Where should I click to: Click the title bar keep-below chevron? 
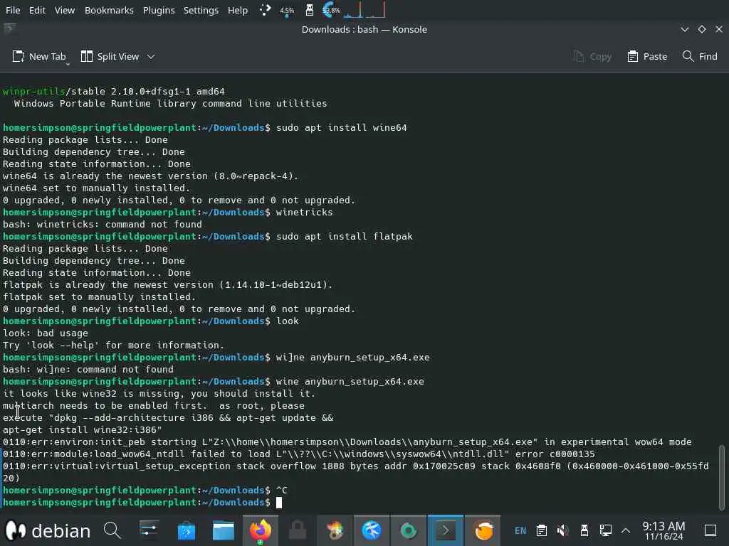(x=684, y=29)
